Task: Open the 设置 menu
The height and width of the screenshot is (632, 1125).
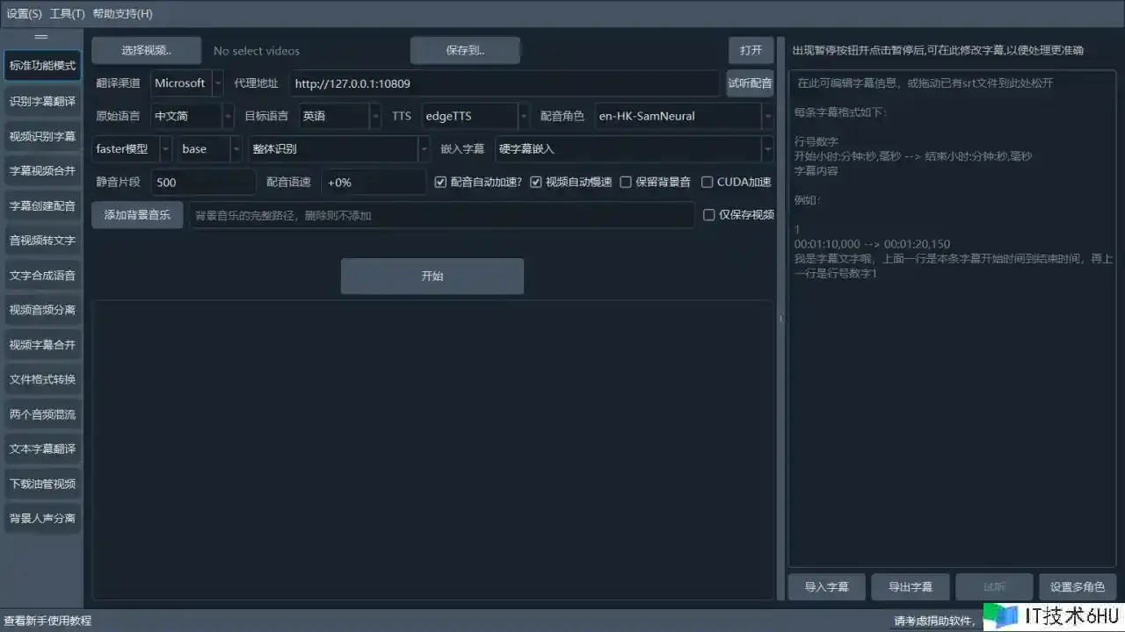Action: coord(24,13)
